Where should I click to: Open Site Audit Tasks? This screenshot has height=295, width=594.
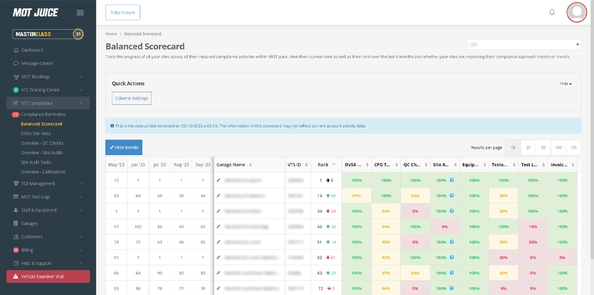click(36, 162)
